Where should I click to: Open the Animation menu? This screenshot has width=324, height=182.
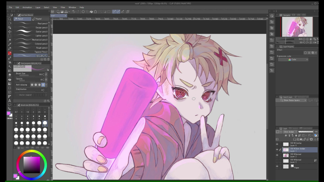27,7
